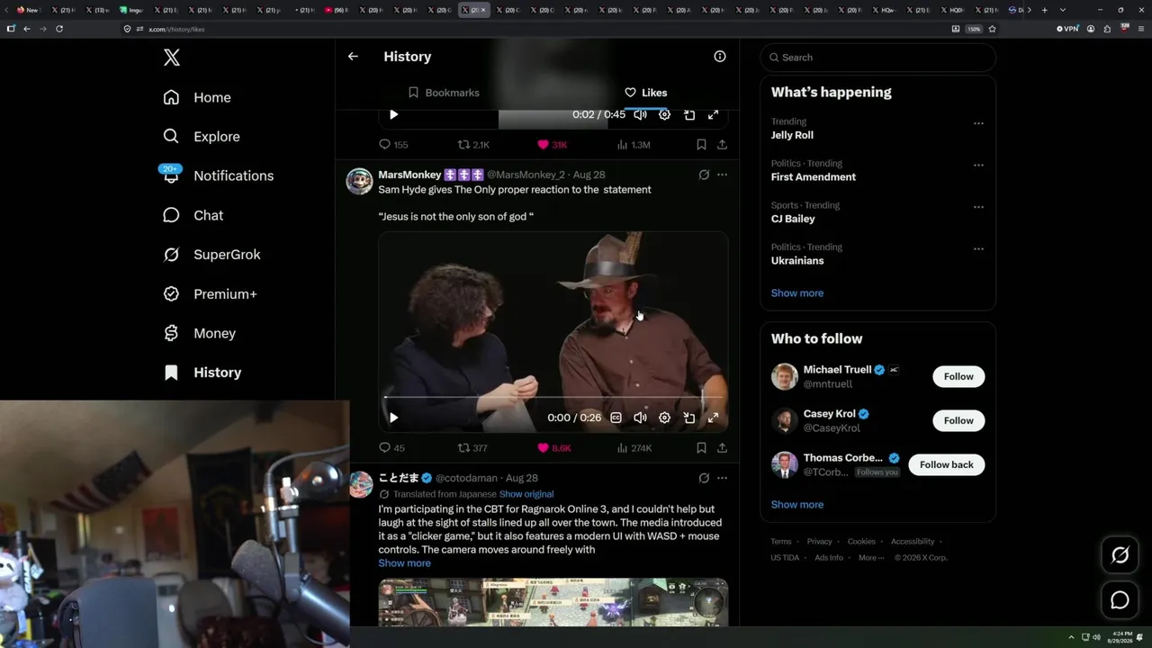The image size is (1152, 648).
Task: Share the post with 31K likes
Action: pos(722,145)
